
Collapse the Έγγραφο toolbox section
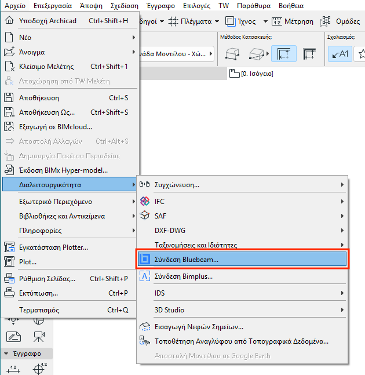(6, 354)
